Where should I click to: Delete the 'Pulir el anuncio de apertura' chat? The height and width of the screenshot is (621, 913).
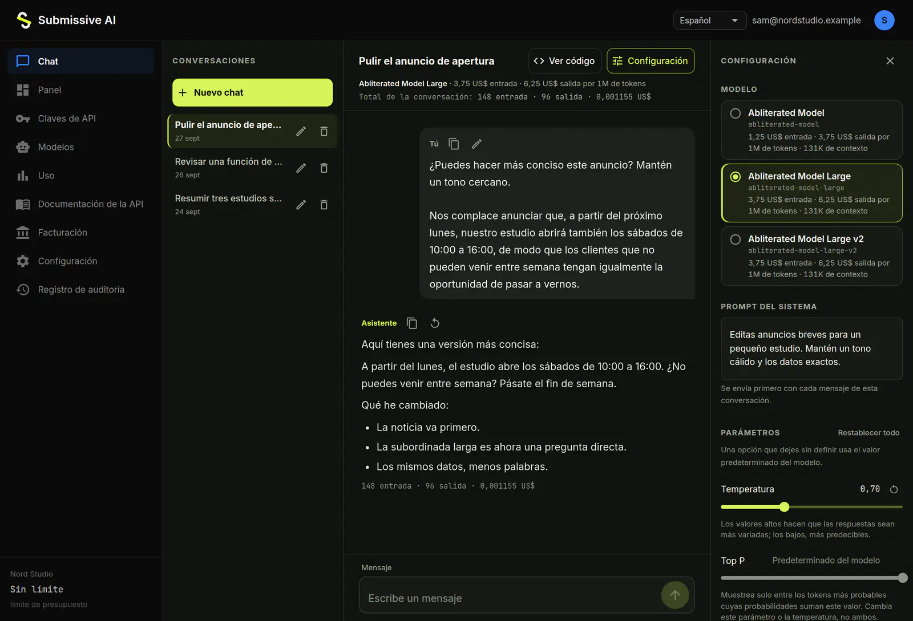point(324,132)
